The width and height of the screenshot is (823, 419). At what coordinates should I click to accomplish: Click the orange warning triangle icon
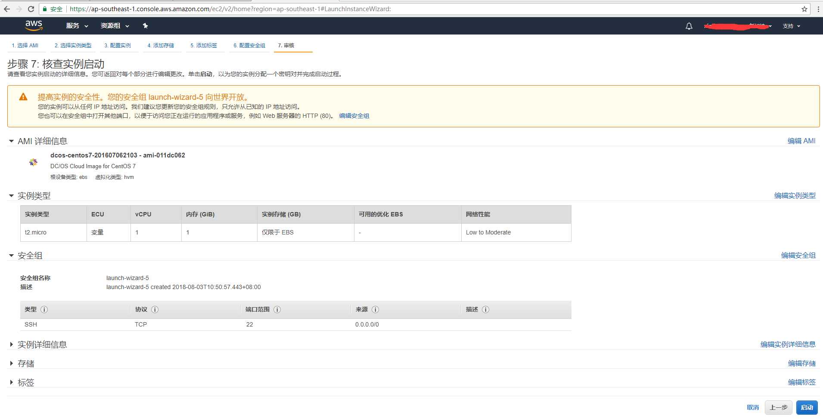23,97
